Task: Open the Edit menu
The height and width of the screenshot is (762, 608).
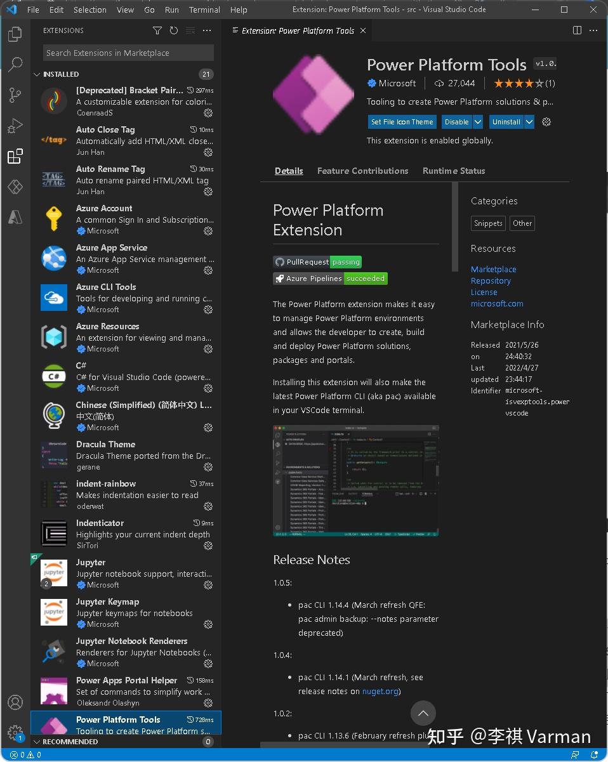Action: click(56, 10)
